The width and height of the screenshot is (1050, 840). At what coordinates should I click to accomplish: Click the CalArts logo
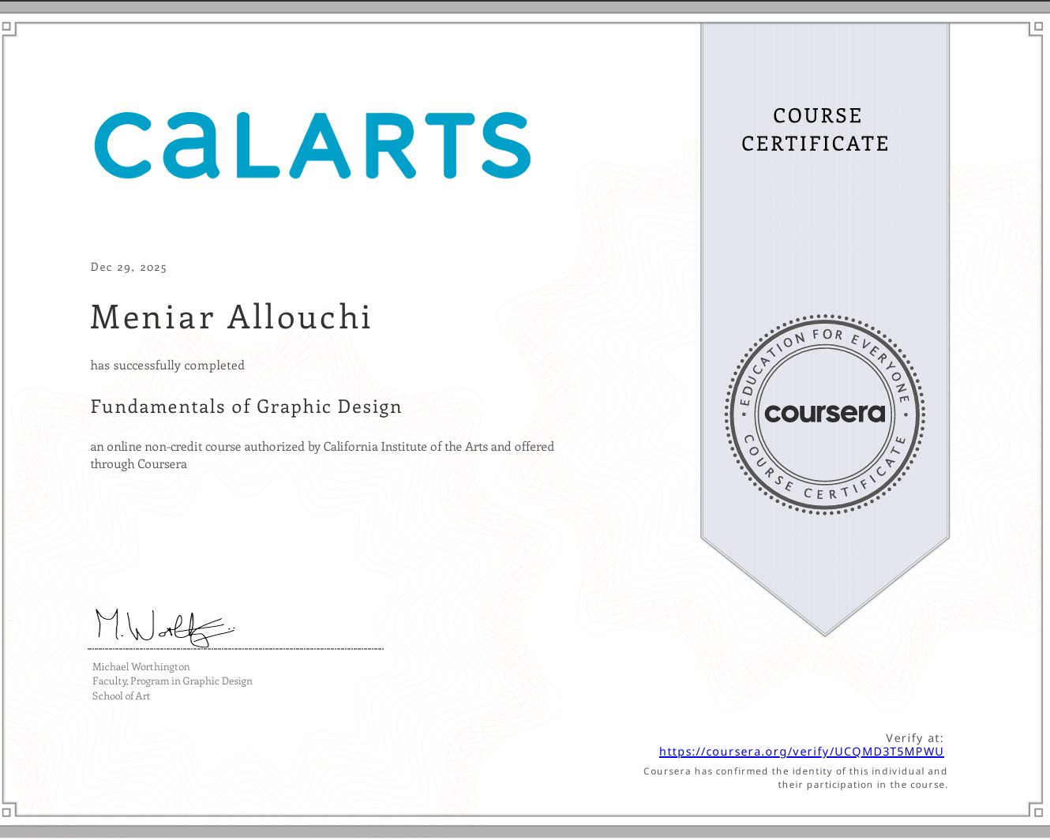click(x=312, y=146)
